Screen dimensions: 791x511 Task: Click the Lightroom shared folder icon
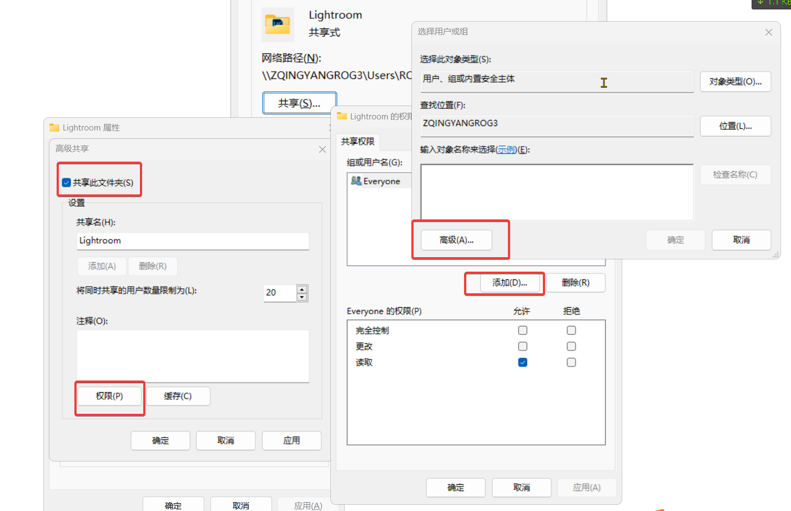tap(278, 24)
